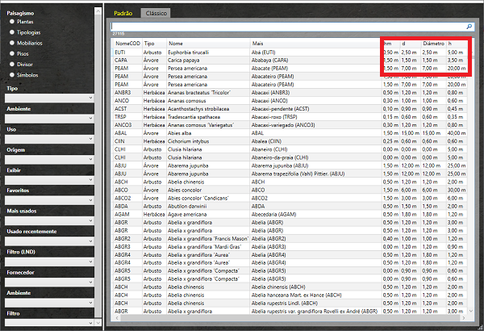Click the search magnifier icon

point(469,27)
